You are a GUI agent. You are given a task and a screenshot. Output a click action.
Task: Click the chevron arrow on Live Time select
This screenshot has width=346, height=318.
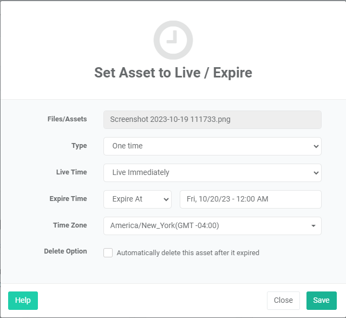[316, 173]
